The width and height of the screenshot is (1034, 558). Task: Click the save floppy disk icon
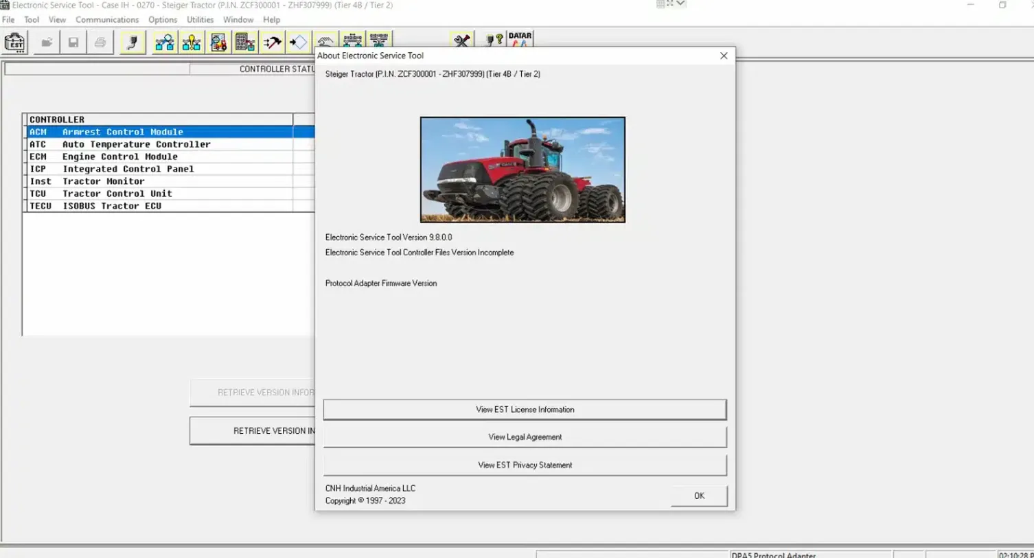click(x=73, y=43)
